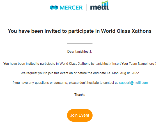Click the end date 'Mon, Aug 01 2022'
The height and width of the screenshot is (127, 161).
pyautogui.click(x=125, y=73)
